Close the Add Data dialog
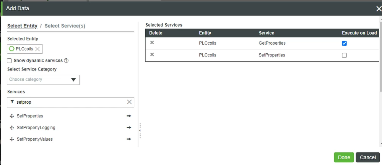Viewport: 382px width, 165px height. point(379,9)
